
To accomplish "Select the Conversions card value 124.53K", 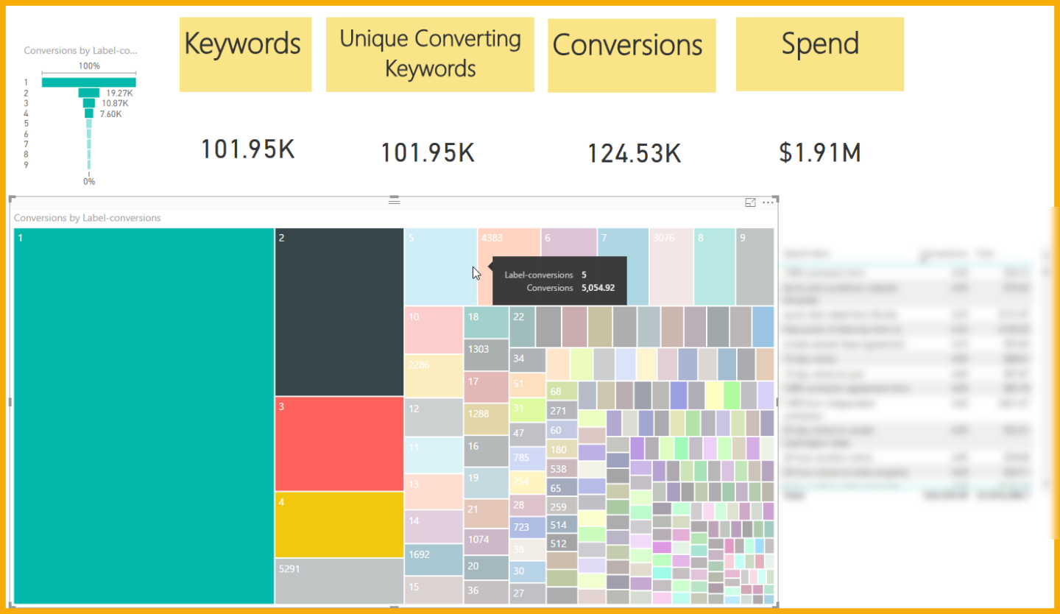I will click(634, 154).
